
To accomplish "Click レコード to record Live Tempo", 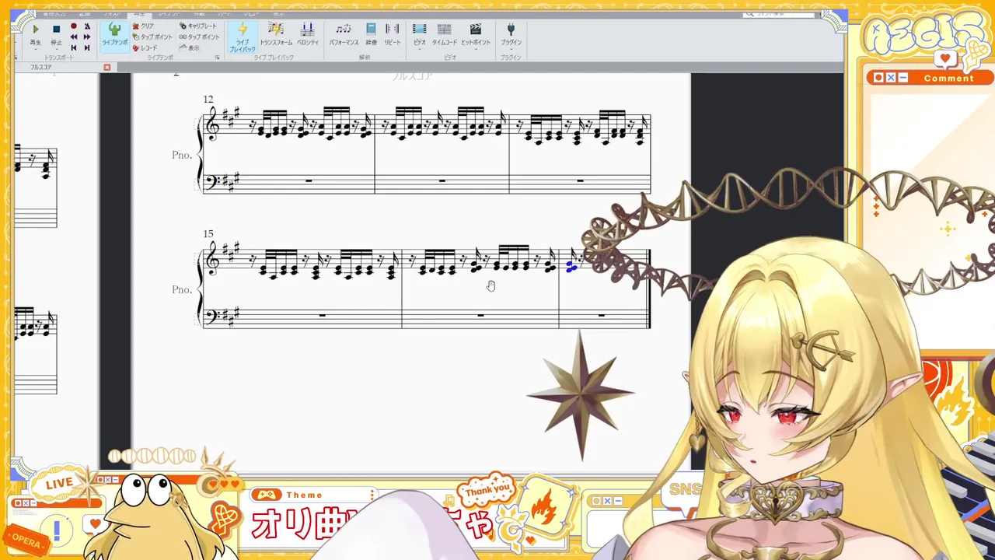I will 145,47.
